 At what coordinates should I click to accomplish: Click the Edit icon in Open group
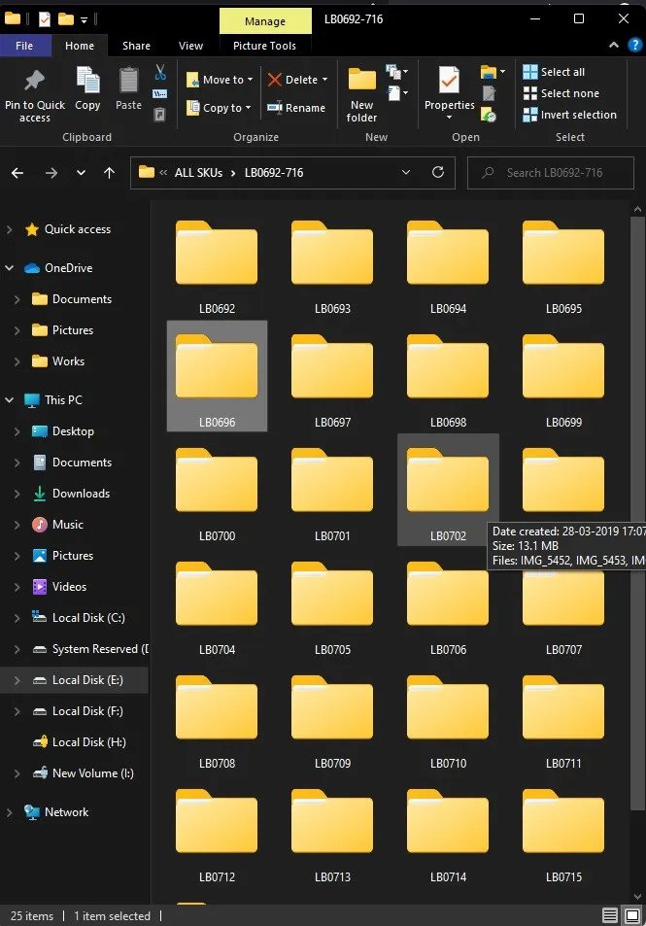(489, 93)
